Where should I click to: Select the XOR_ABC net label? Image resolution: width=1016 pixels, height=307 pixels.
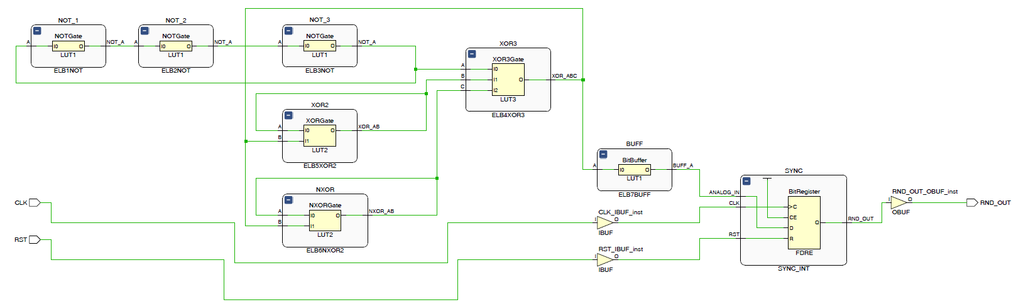(x=564, y=76)
